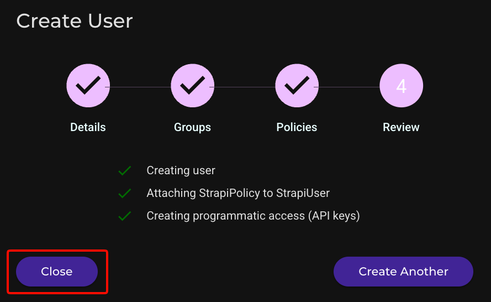491x302 pixels.
Task: Click the Creating user status text
Action: 181,170
